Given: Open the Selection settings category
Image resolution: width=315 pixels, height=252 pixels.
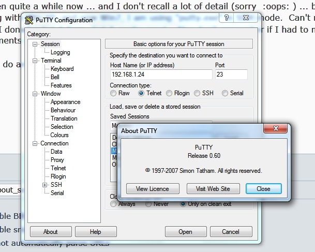Looking at the screenshot, I should point(62,127).
